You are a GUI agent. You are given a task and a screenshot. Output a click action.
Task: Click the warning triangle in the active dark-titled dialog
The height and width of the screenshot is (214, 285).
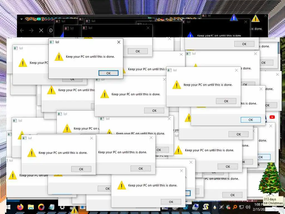[x=59, y=57]
